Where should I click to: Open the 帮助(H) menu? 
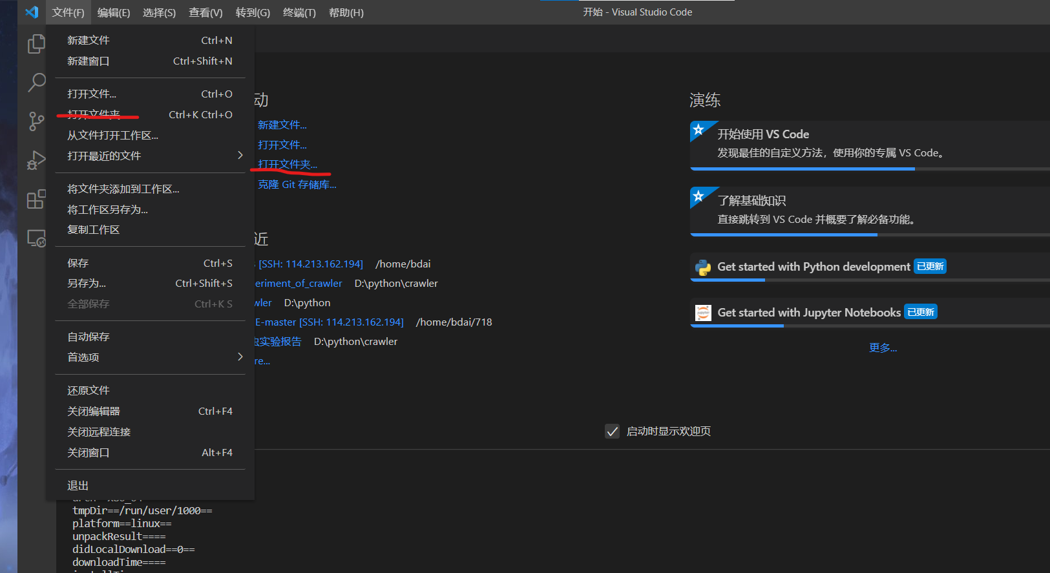click(346, 12)
